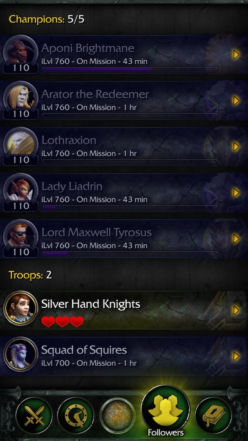This screenshot has height=441, width=248.
Task: Select the Followers tab icon
Action: [x=165, y=410]
